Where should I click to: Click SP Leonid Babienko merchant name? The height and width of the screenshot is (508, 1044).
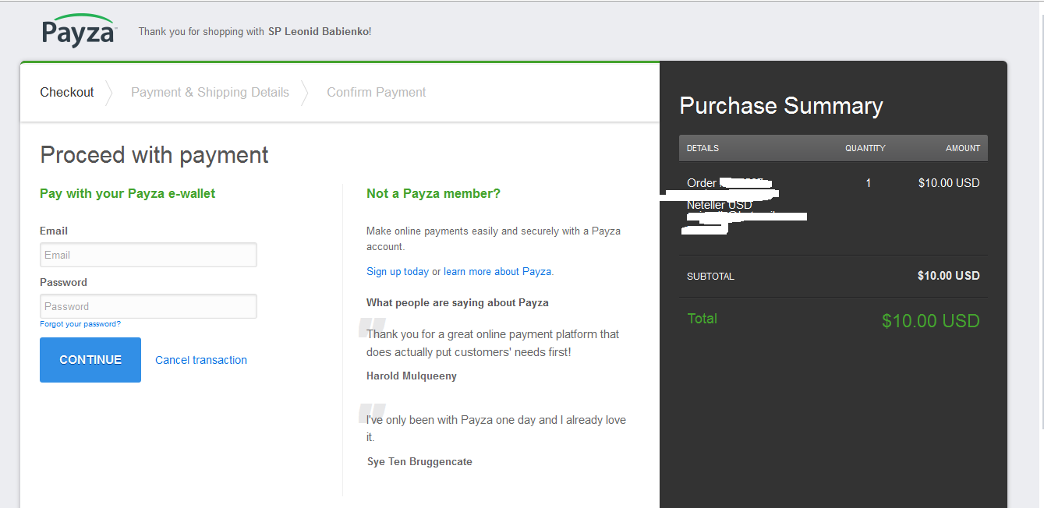click(x=318, y=32)
